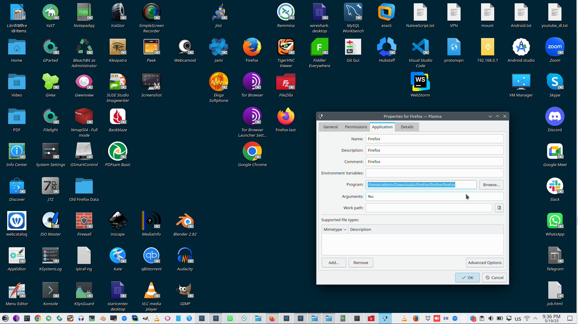This screenshot has height=324, width=578.
Task: Show hidden system tray icons arrow
Action: point(535,318)
